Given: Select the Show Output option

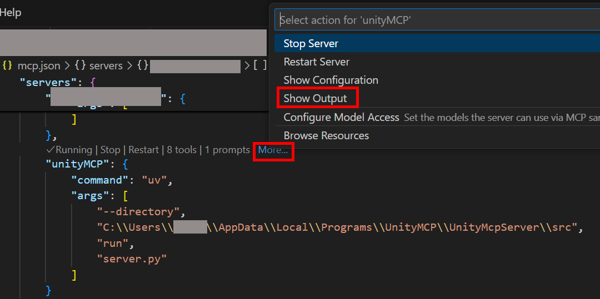Looking at the screenshot, I should point(315,98).
